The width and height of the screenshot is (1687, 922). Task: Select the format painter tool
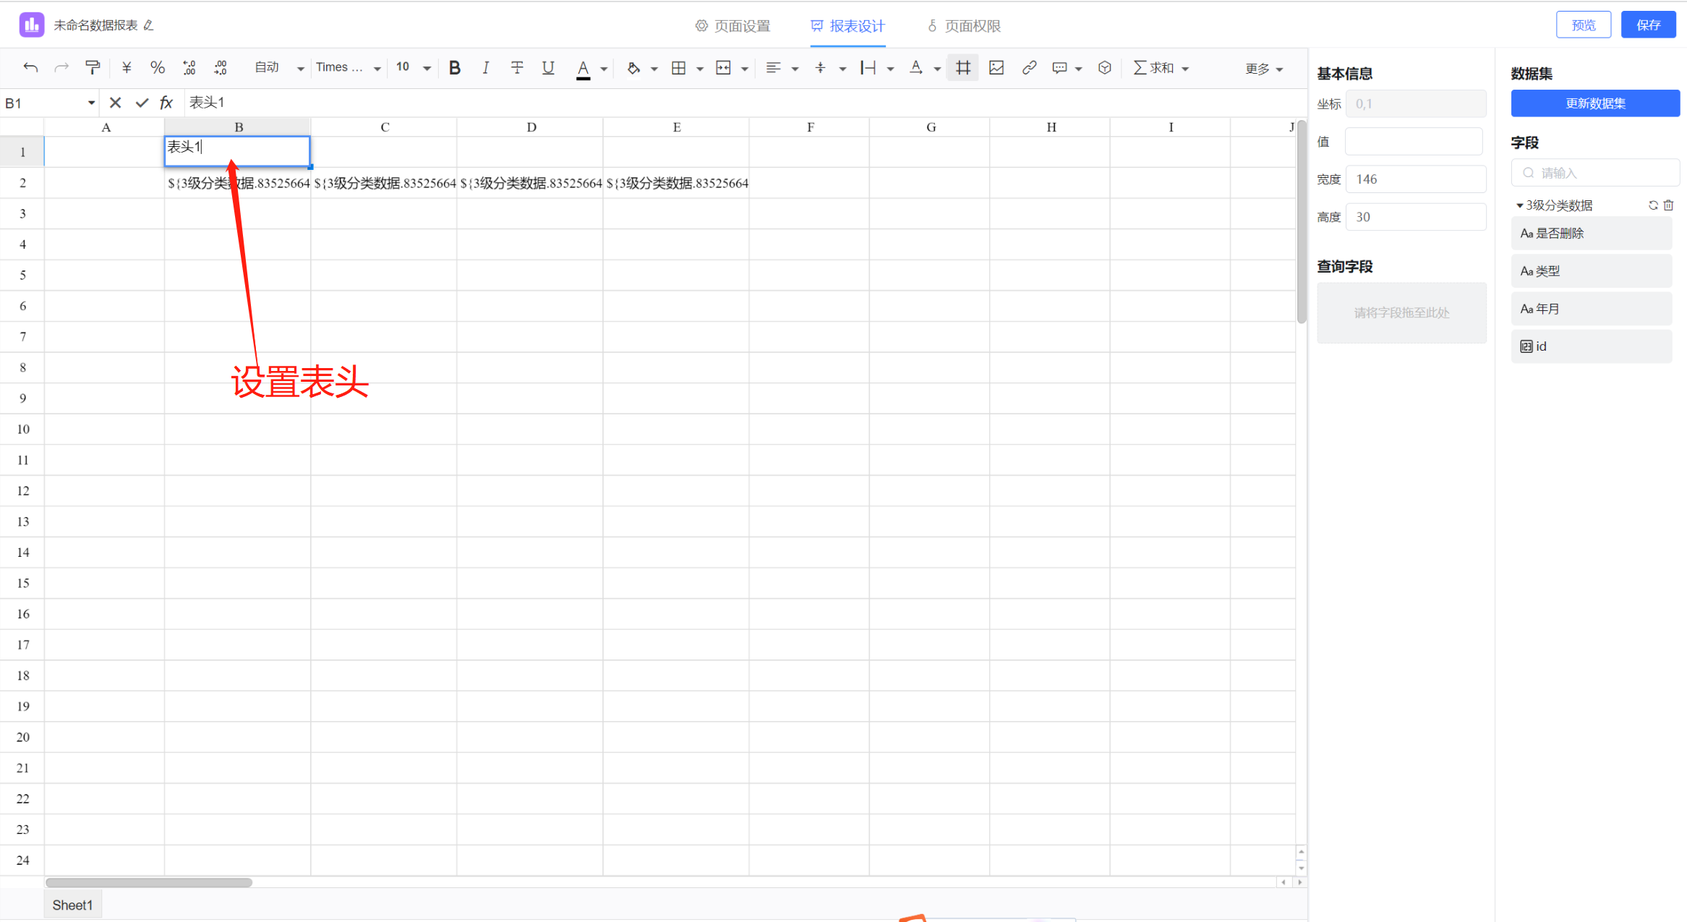[x=93, y=67]
